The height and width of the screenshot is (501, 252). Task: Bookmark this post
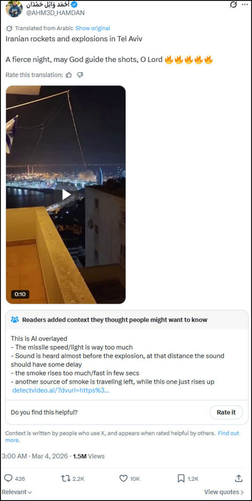coord(181,478)
